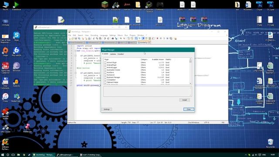
Task: Click the Windows Start button in taskbar
Action: pos(3,155)
